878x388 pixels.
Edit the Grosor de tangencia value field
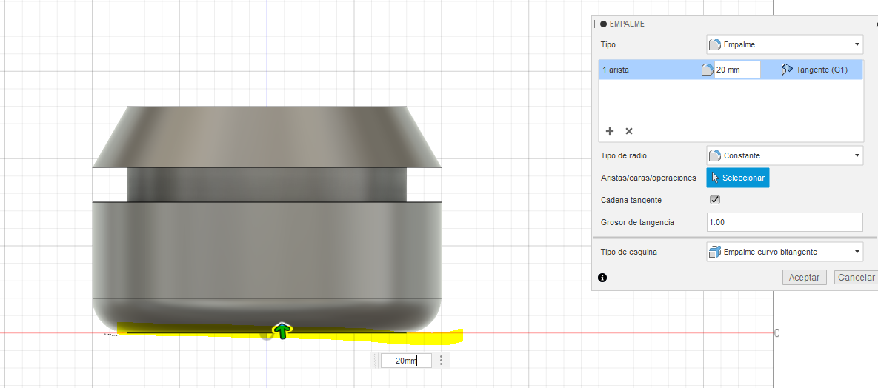[x=785, y=222]
